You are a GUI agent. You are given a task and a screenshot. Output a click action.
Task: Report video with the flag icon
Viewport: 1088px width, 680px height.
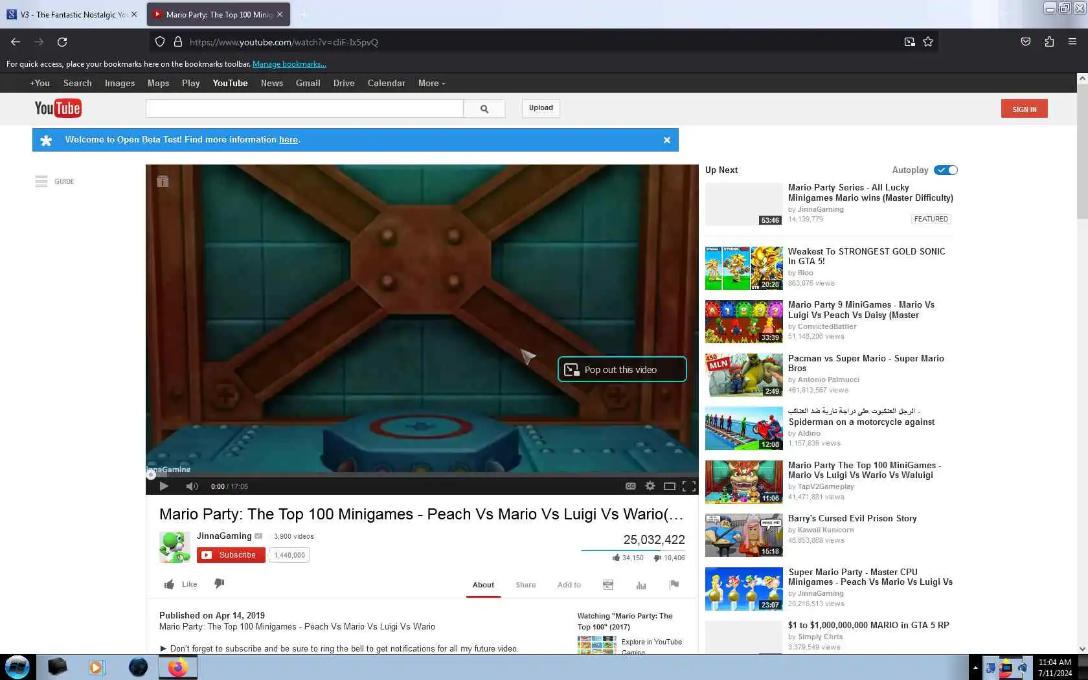(x=674, y=585)
